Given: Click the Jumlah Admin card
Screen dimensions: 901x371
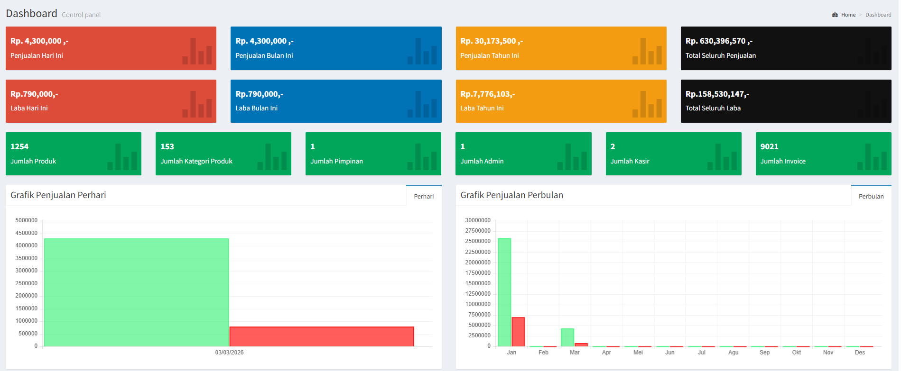Looking at the screenshot, I should [x=523, y=154].
